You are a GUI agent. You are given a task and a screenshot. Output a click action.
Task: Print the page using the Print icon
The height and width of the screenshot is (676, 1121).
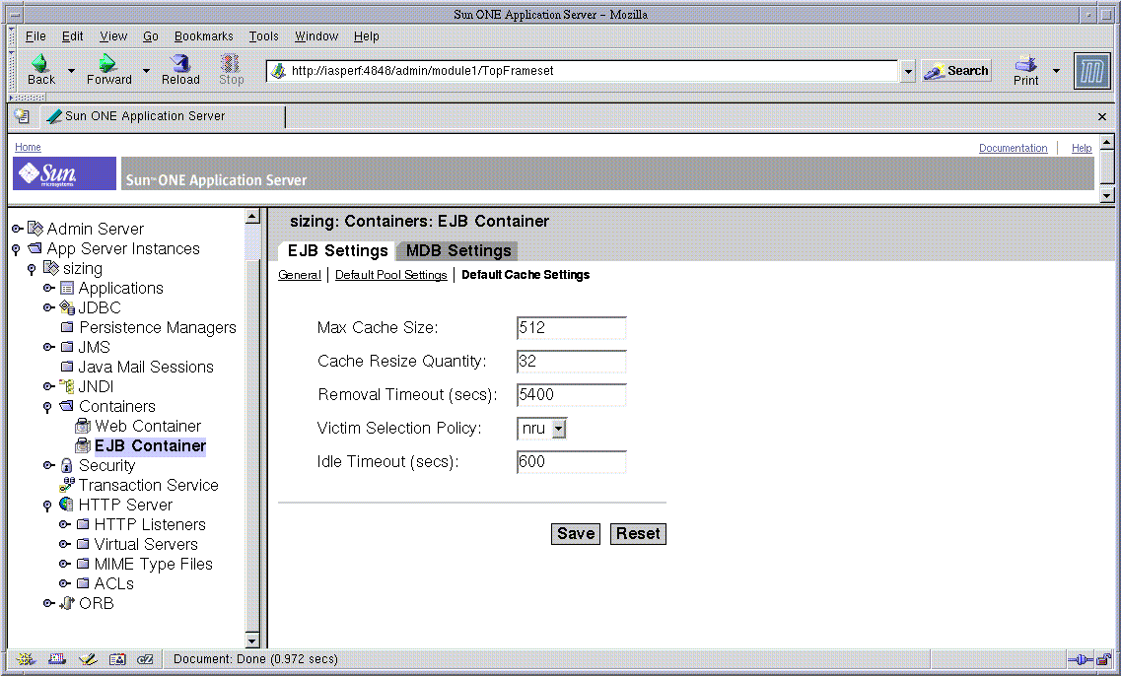click(x=1025, y=64)
